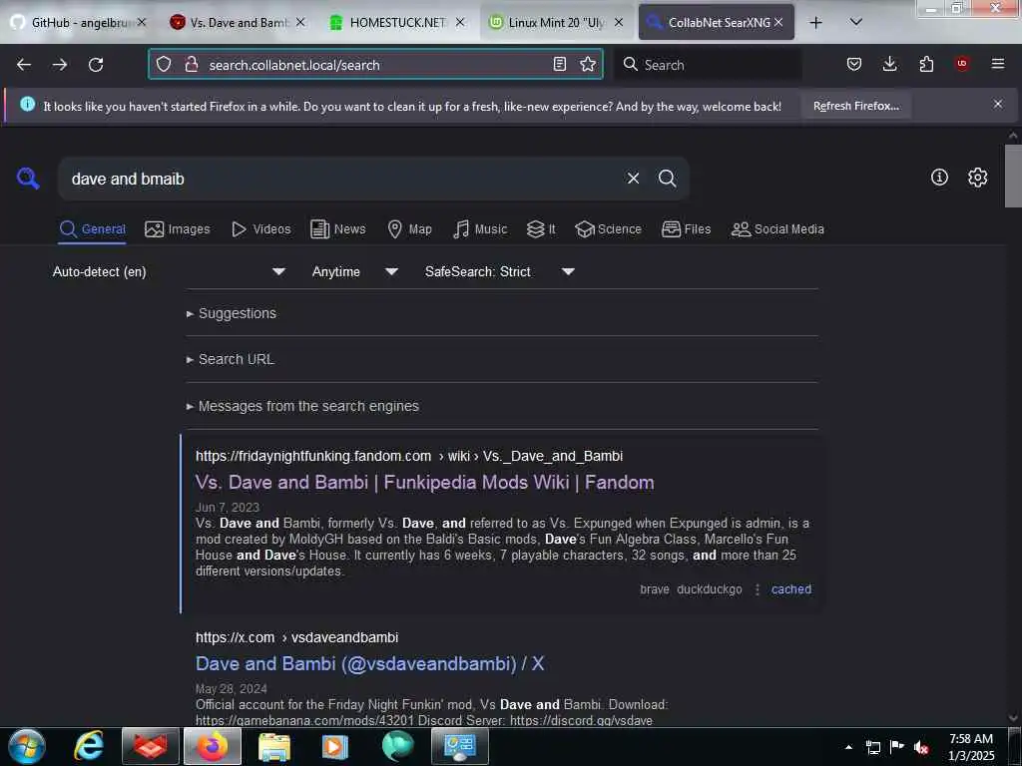Select the Music search category
1022x766 pixels.
(480, 229)
